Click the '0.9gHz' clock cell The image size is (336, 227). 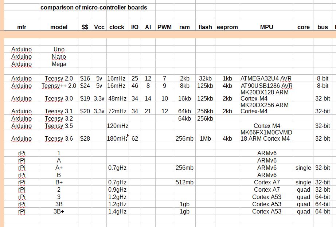(117, 190)
